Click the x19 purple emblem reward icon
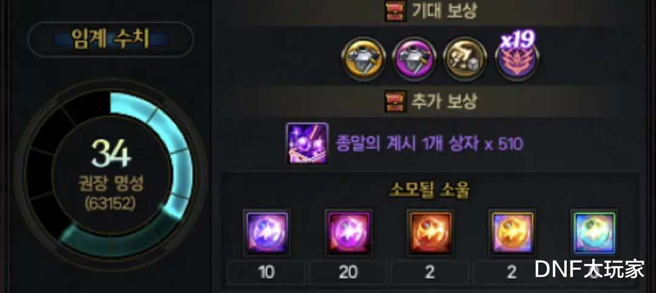The image size is (656, 293). click(x=517, y=58)
